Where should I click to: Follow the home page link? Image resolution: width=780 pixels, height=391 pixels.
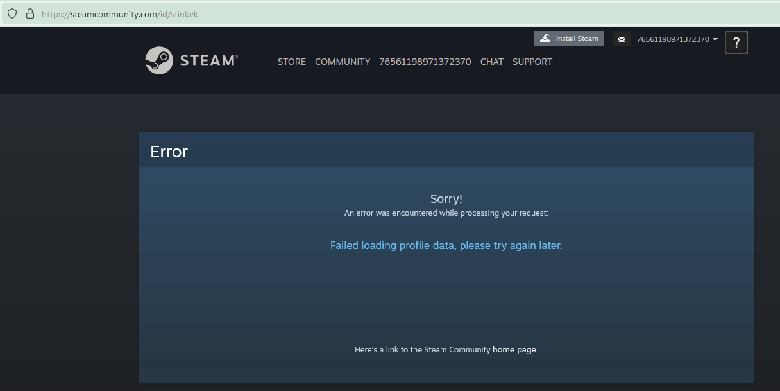[514, 350]
